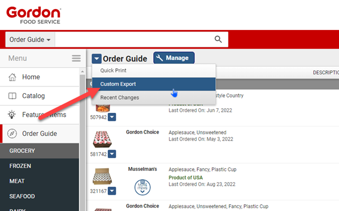Click the Catalog book icon

[12, 96]
